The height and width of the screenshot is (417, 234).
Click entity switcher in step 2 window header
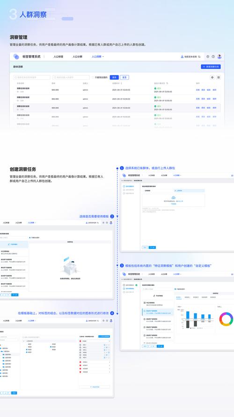[x=92, y=223]
